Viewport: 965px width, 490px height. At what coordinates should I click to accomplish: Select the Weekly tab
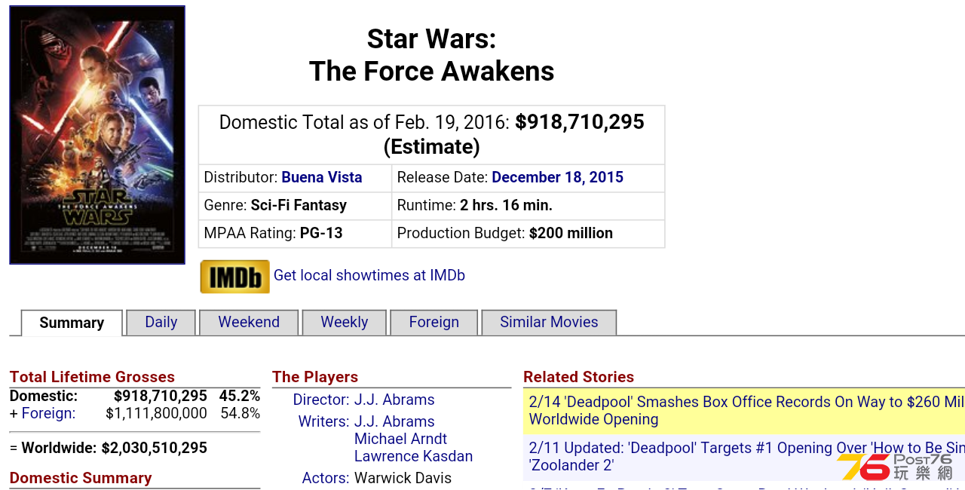[345, 323]
